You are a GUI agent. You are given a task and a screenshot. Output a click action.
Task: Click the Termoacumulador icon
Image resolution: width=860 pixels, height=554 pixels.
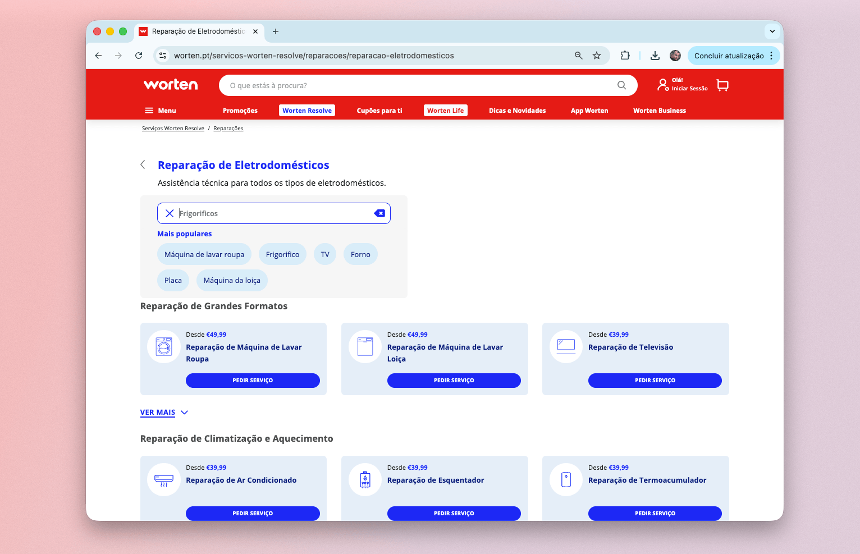[x=566, y=479]
